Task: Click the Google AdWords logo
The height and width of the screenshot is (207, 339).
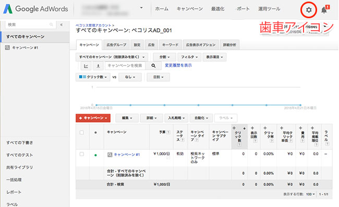Action: tap(36, 9)
